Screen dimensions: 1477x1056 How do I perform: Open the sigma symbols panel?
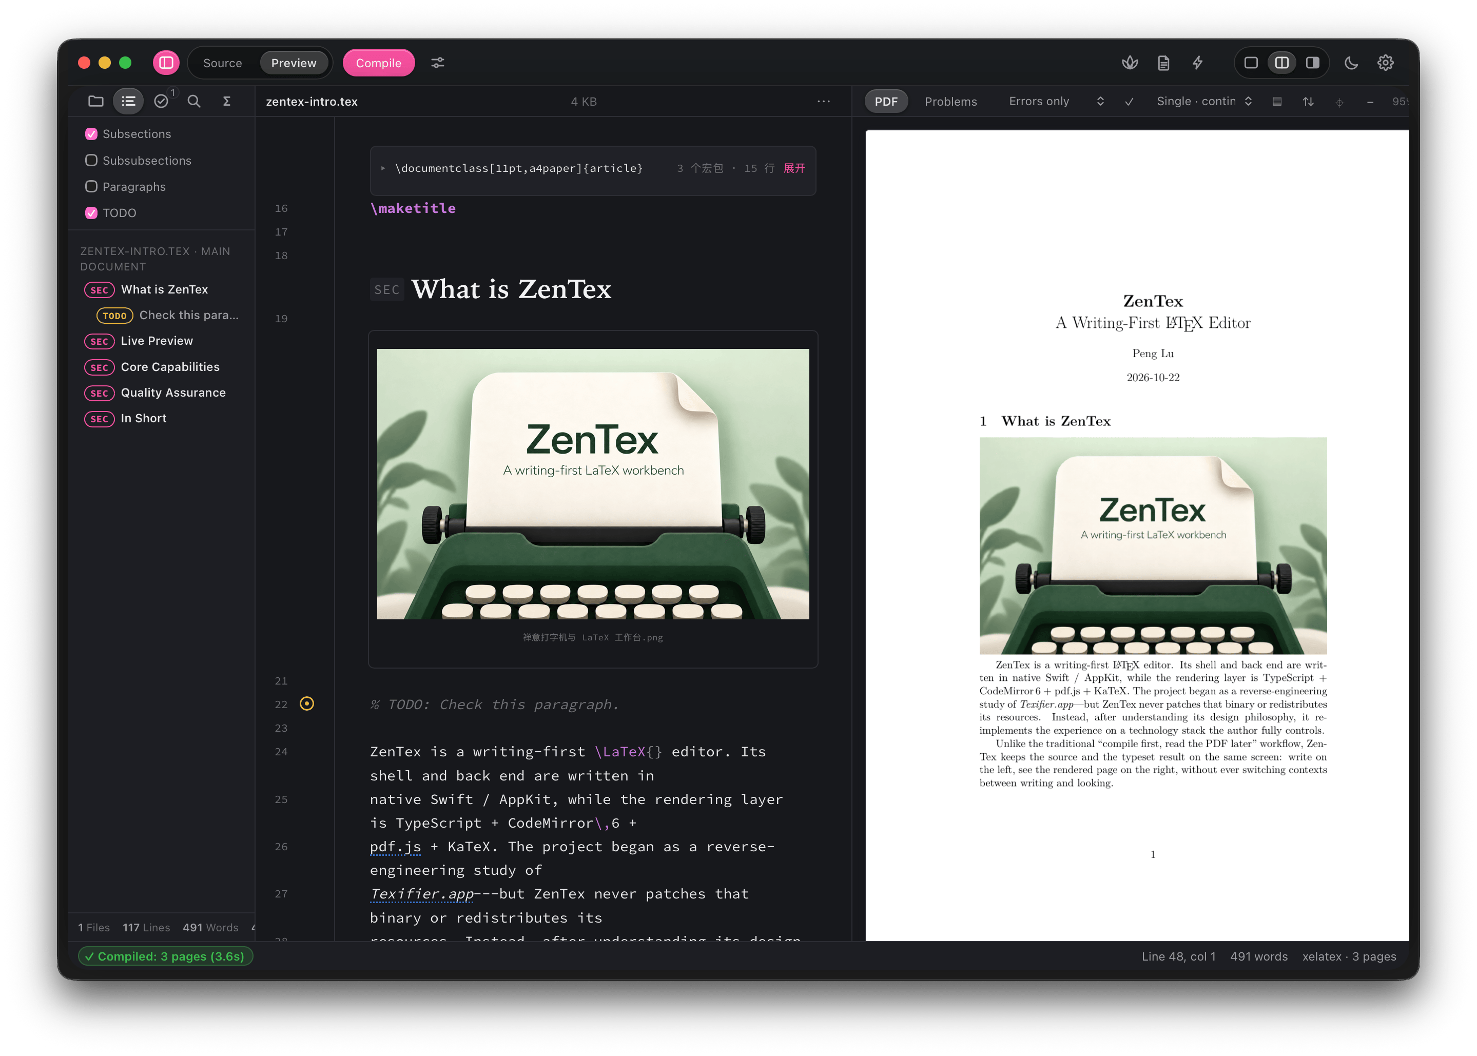pyautogui.click(x=226, y=101)
